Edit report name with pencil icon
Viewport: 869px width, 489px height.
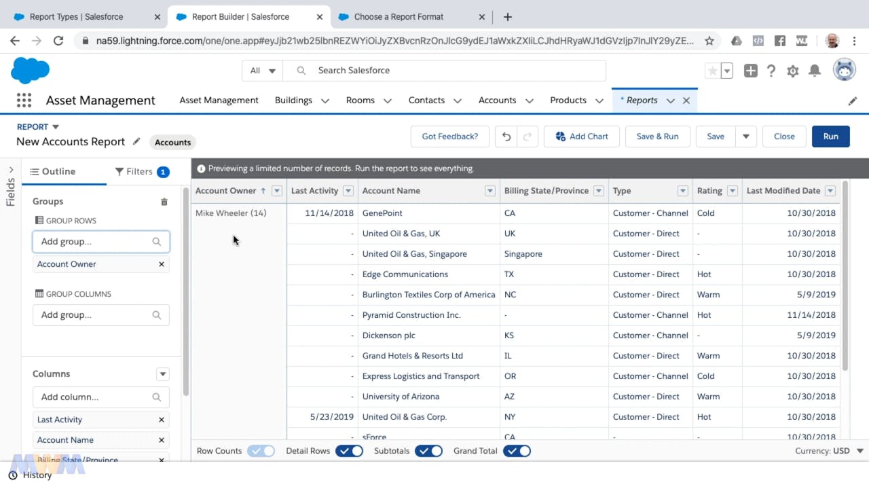point(136,141)
